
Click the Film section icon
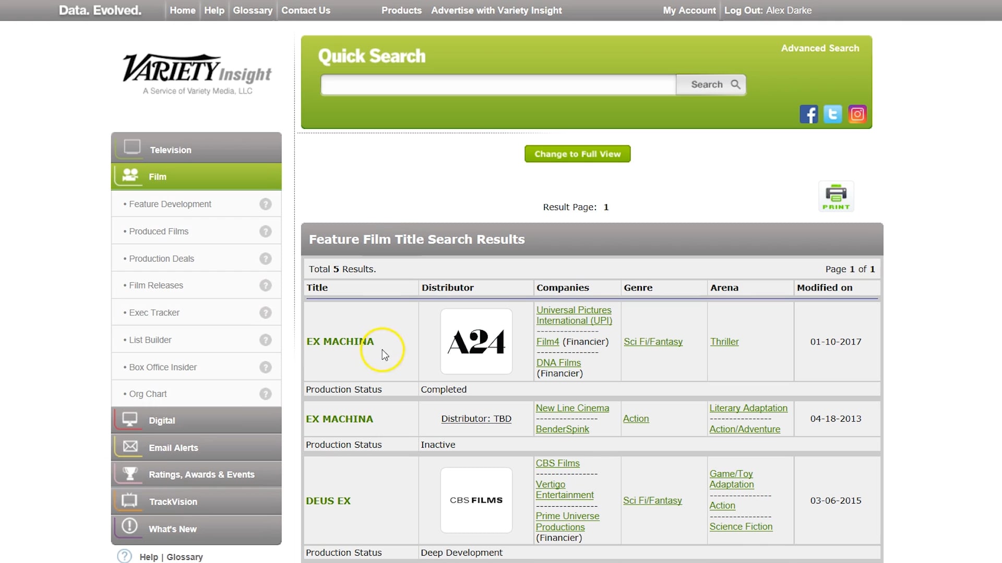click(x=130, y=175)
